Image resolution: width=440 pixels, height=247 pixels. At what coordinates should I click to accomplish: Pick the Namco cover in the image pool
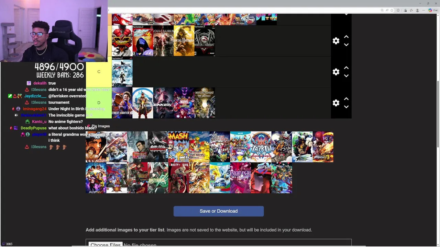coord(96,147)
